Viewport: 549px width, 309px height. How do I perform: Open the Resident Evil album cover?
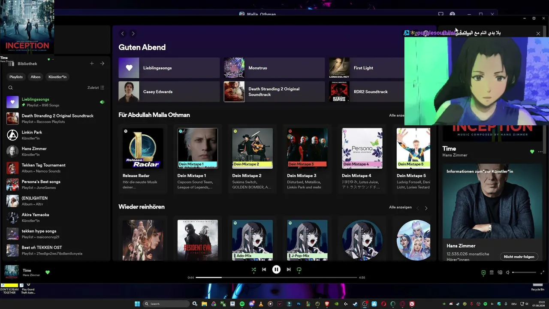click(x=197, y=240)
